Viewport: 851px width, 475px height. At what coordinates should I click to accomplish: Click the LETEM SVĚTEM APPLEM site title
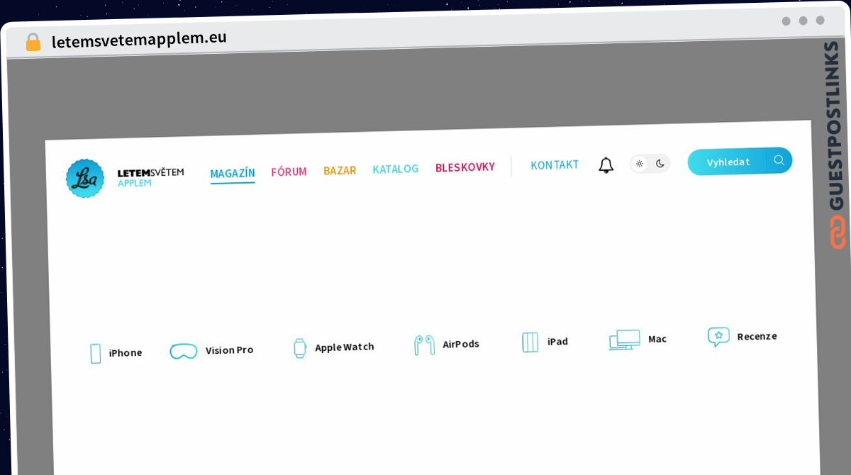(150, 177)
